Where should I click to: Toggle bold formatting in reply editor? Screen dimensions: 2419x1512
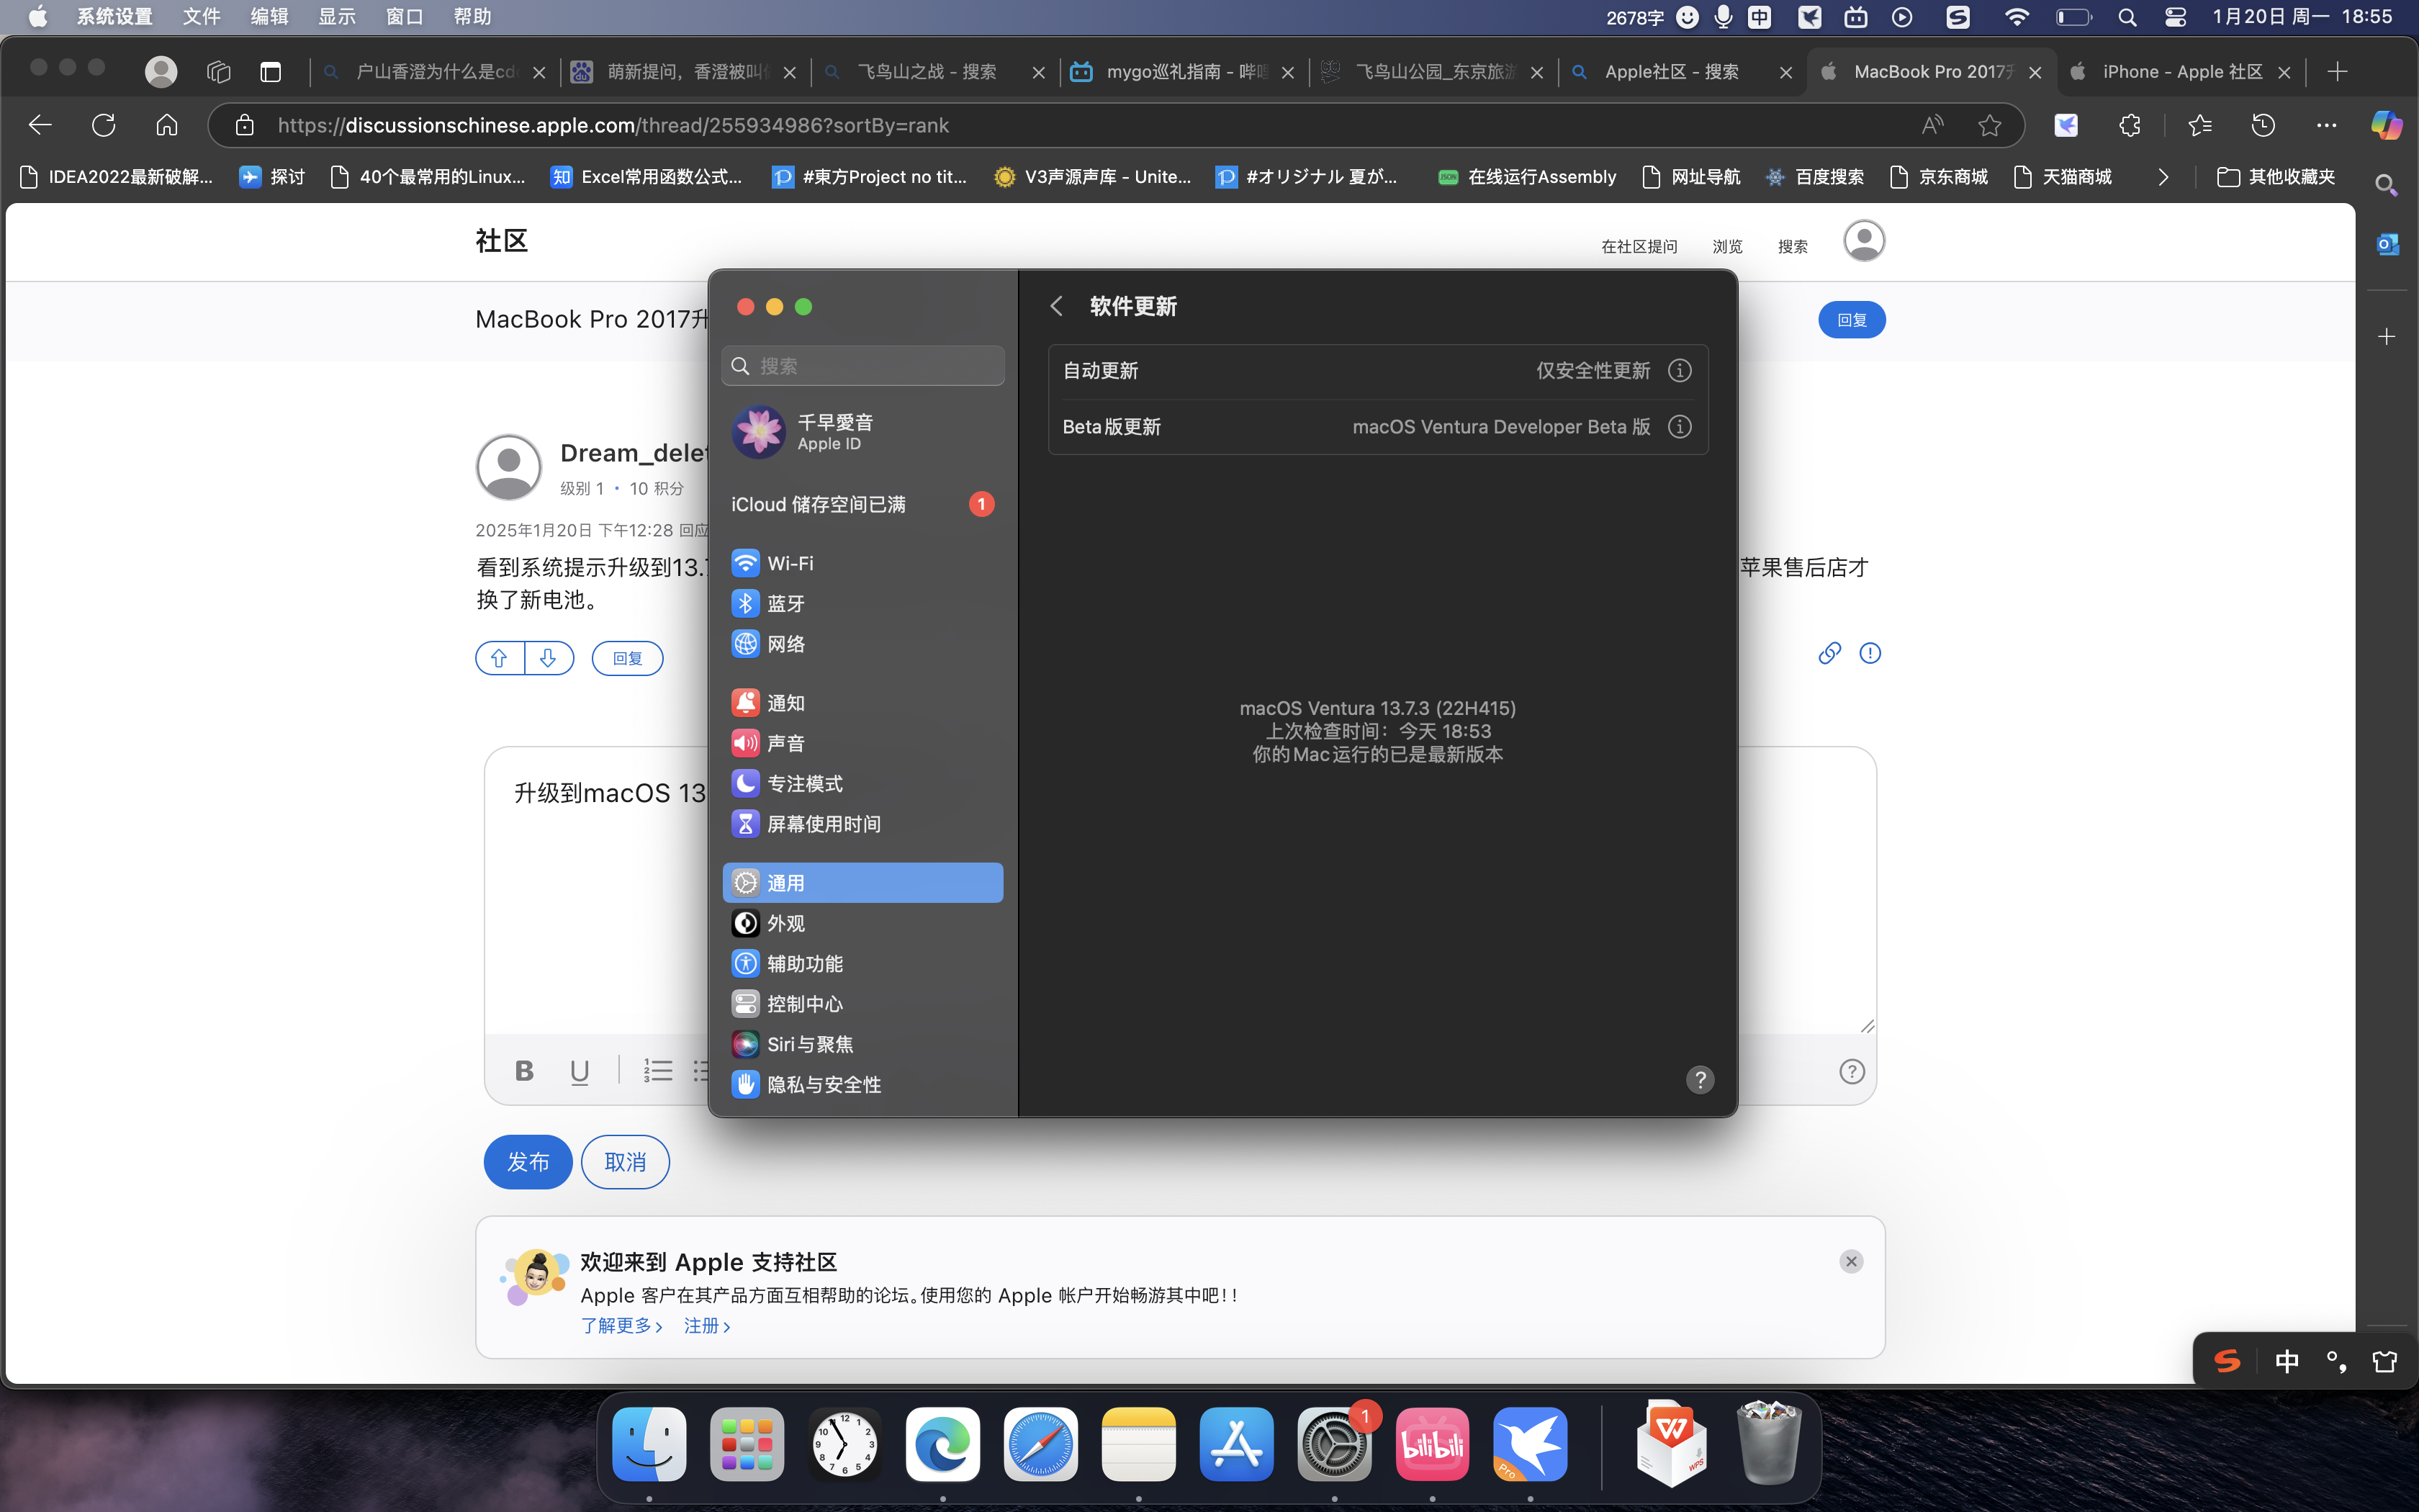(524, 1071)
